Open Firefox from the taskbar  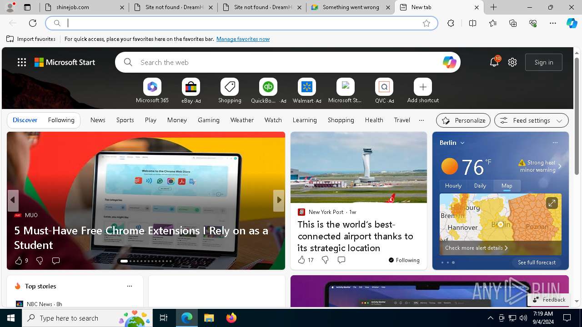[231, 318]
